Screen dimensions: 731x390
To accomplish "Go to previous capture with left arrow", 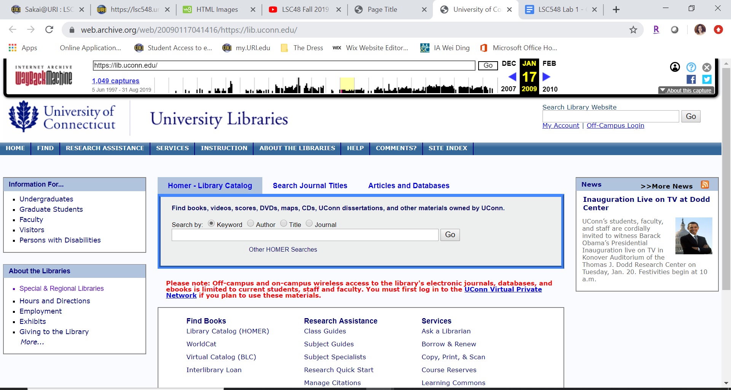I will [512, 77].
